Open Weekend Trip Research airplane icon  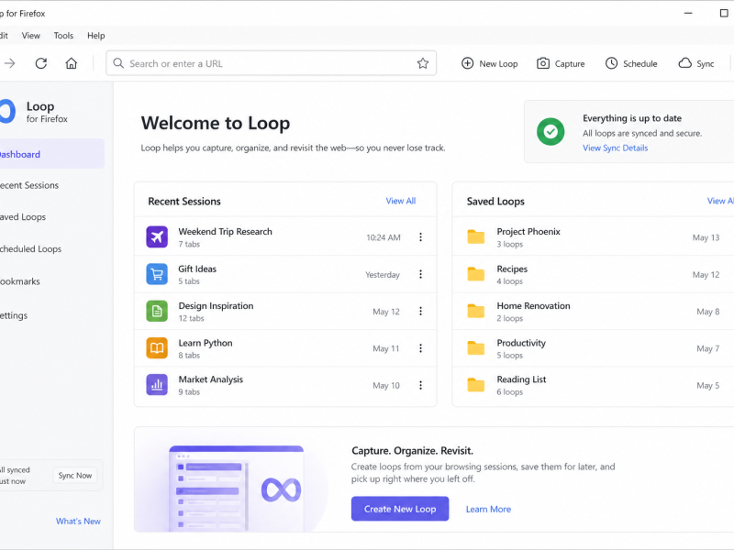(157, 236)
